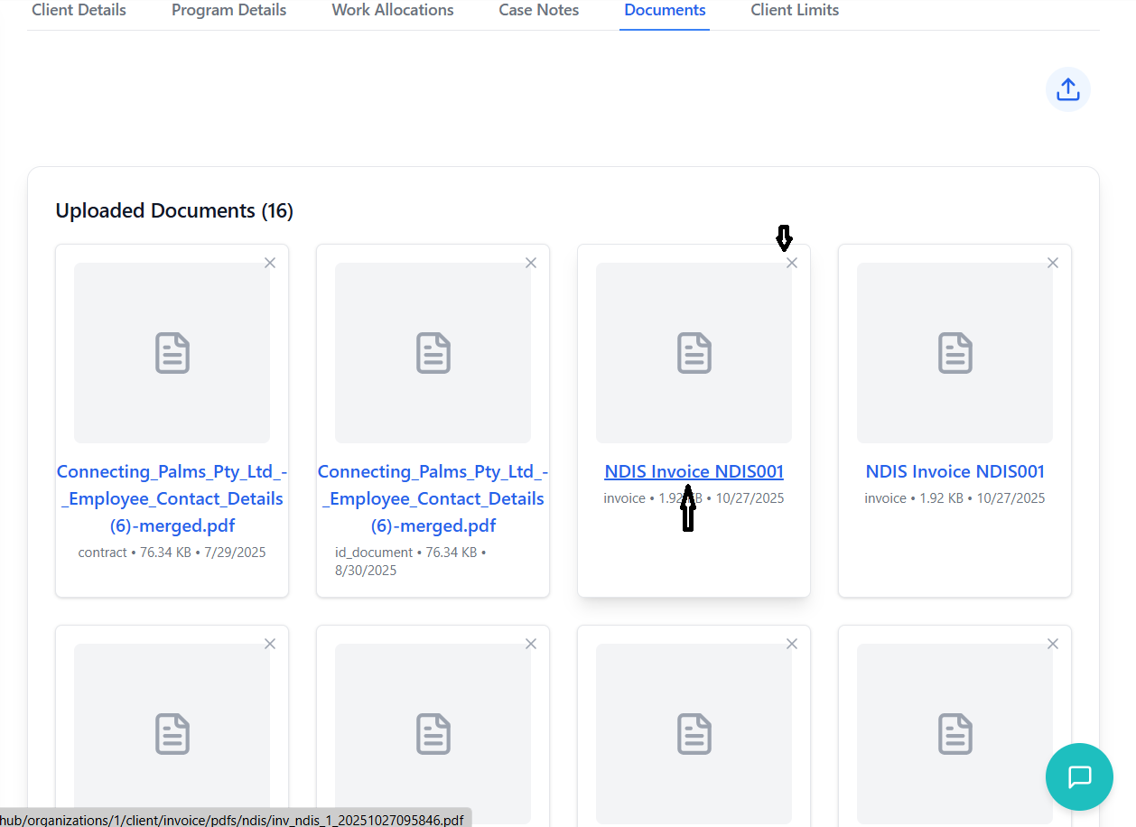Open the contract Connecting_Palms PDF link
The height and width of the screenshot is (827, 1136).
point(171,498)
